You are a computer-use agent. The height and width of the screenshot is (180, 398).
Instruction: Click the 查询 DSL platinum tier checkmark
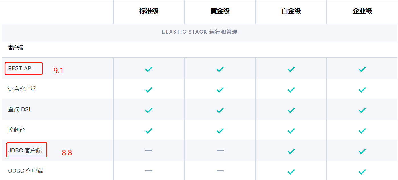[291, 110]
